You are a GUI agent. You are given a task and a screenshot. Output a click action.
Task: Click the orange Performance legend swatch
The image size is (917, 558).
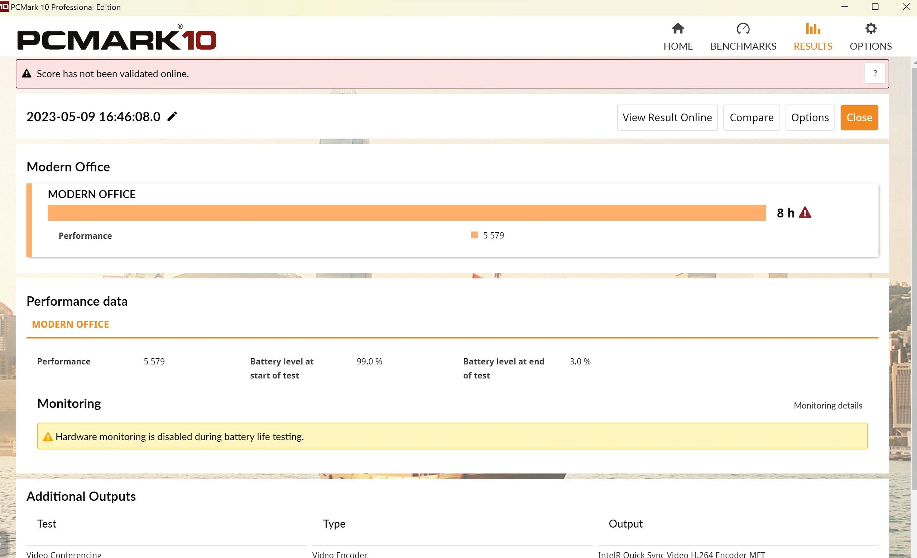474,235
